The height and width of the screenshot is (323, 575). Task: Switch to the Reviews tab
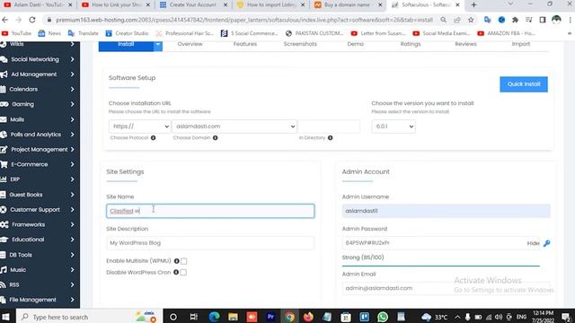point(465,44)
